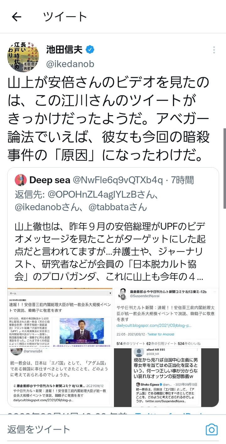
Task: Tap the camera icon in reply bar
Action: pos(212,429)
